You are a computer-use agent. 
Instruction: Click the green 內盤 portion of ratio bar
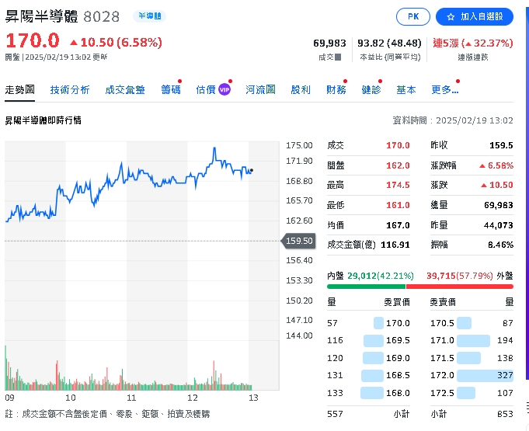pos(366,287)
